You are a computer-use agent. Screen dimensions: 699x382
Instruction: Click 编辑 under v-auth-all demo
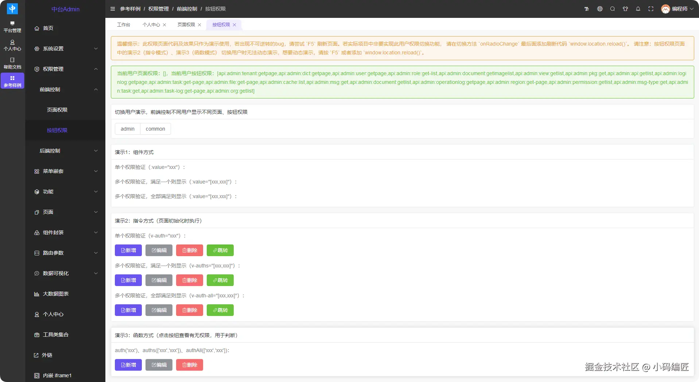coord(159,310)
